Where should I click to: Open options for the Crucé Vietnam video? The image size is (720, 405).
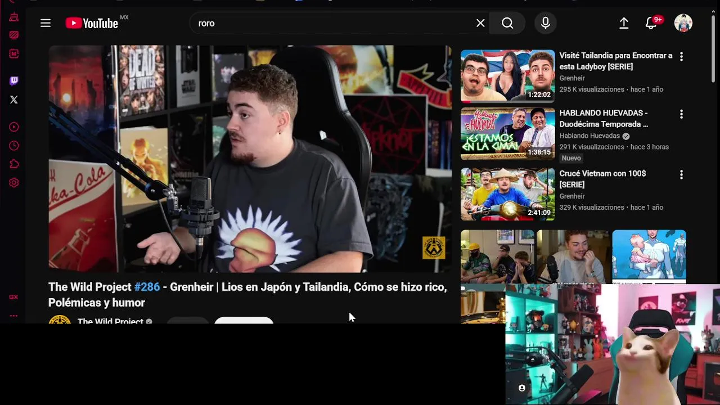[681, 175]
